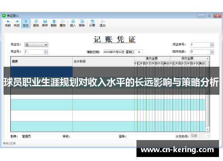This screenshot has width=223, height=161.
Task: Open the 计算 calculator tool
Action: pyautogui.click(x=92, y=21)
